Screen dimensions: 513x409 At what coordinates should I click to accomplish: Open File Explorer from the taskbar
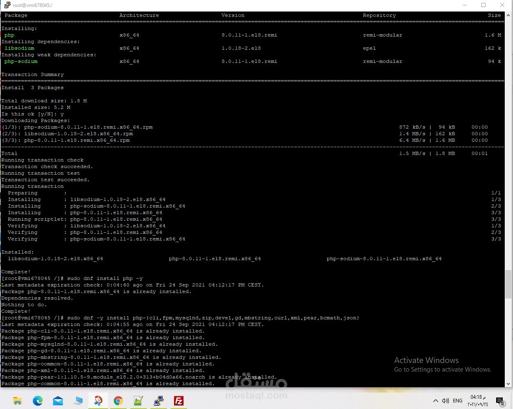click(x=17, y=401)
